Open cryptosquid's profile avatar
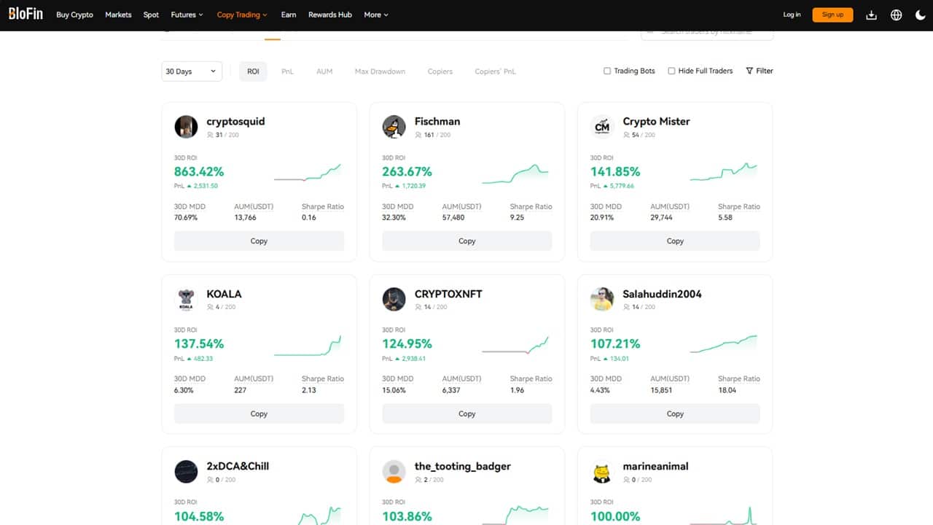Screen dimensions: 933x525 pos(186,126)
